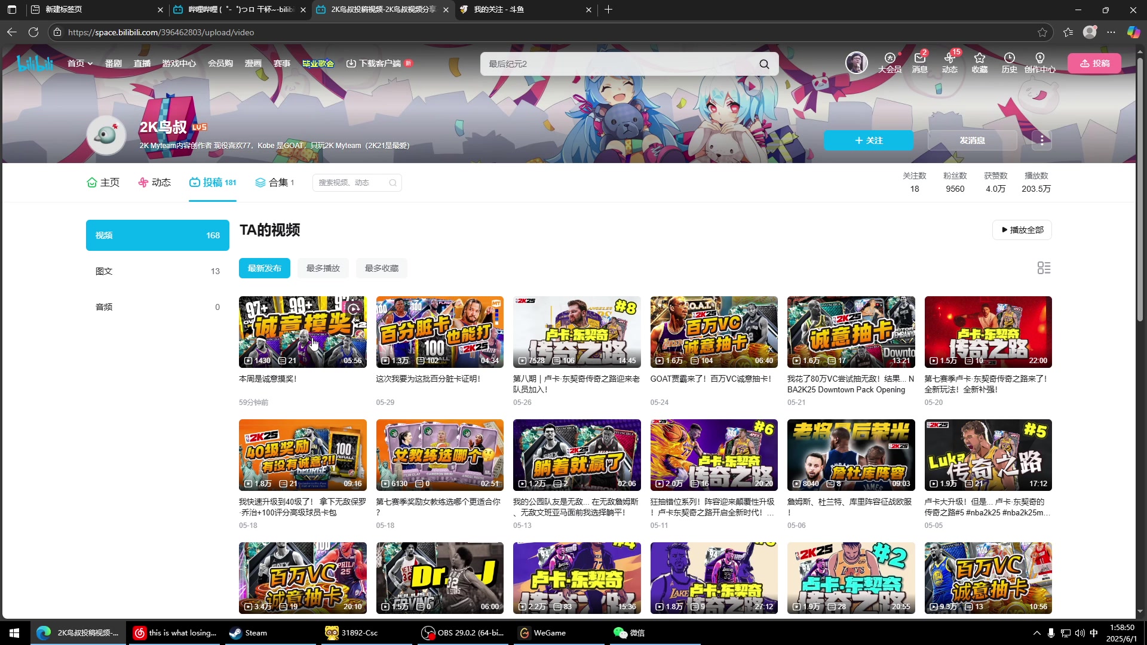Click the 播放全部 play all button
1147x645 pixels.
pos(1022,230)
